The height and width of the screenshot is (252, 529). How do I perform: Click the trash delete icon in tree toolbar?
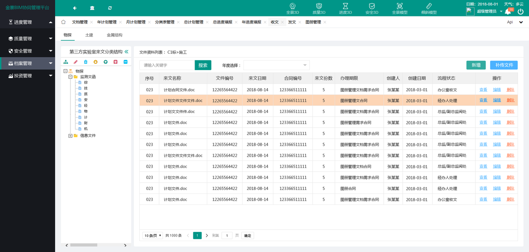pyautogui.click(x=85, y=62)
